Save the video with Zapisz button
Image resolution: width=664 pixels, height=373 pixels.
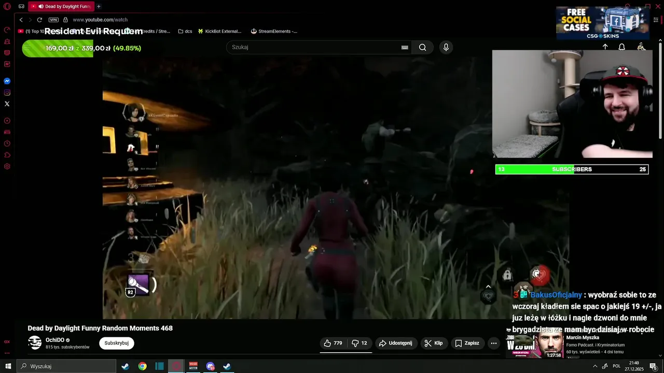click(x=467, y=343)
